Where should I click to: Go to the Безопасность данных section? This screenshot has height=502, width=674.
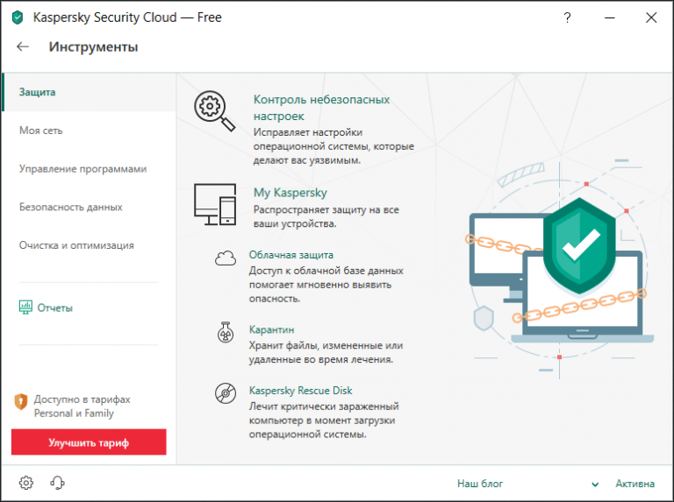pyautogui.click(x=70, y=208)
